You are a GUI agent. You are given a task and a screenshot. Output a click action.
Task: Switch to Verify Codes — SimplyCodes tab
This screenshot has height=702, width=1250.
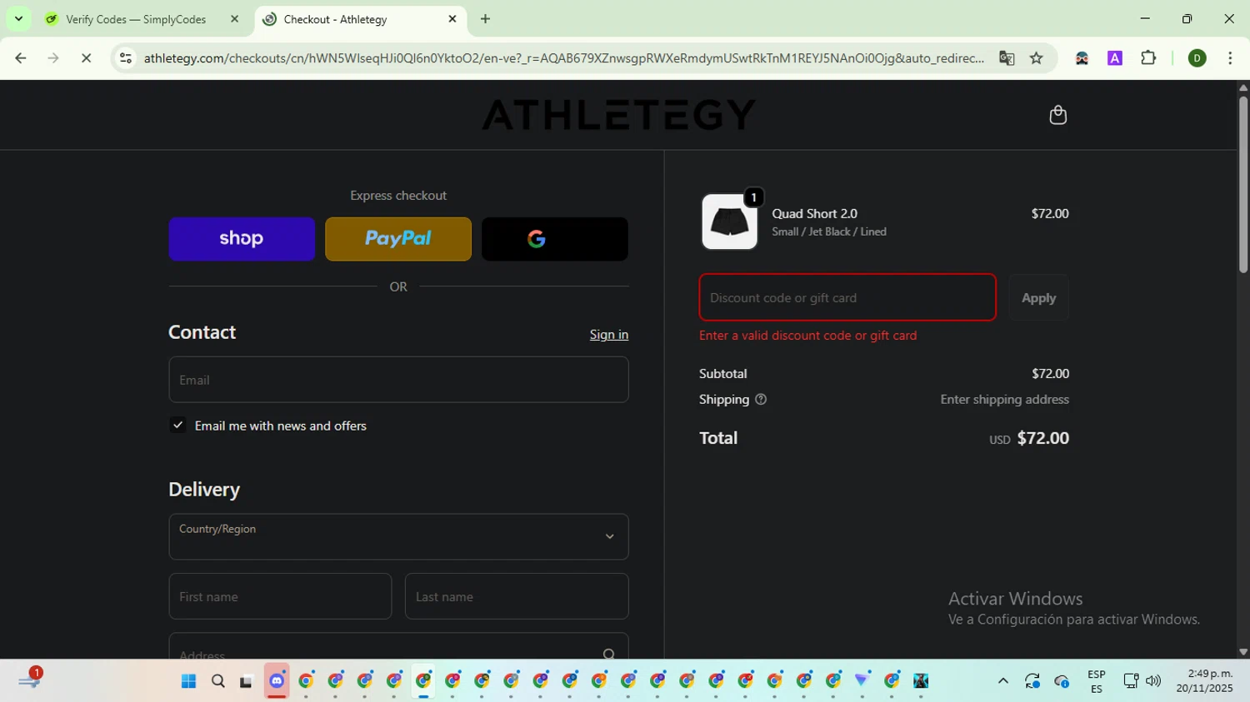click(136, 19)
